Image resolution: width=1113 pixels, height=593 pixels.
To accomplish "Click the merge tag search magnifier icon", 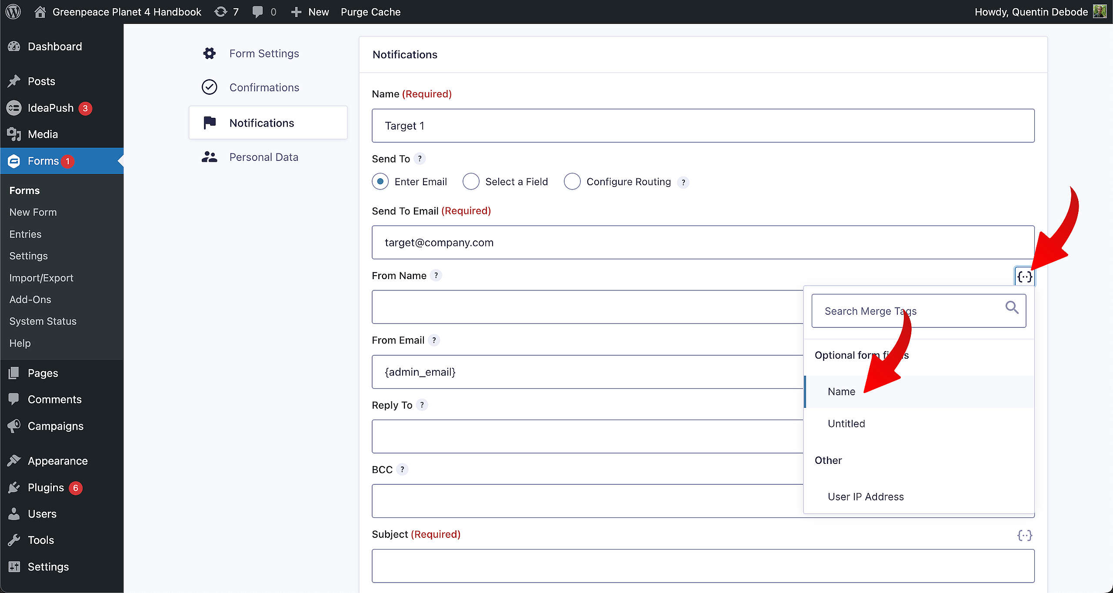I will tap(1012, 308).
